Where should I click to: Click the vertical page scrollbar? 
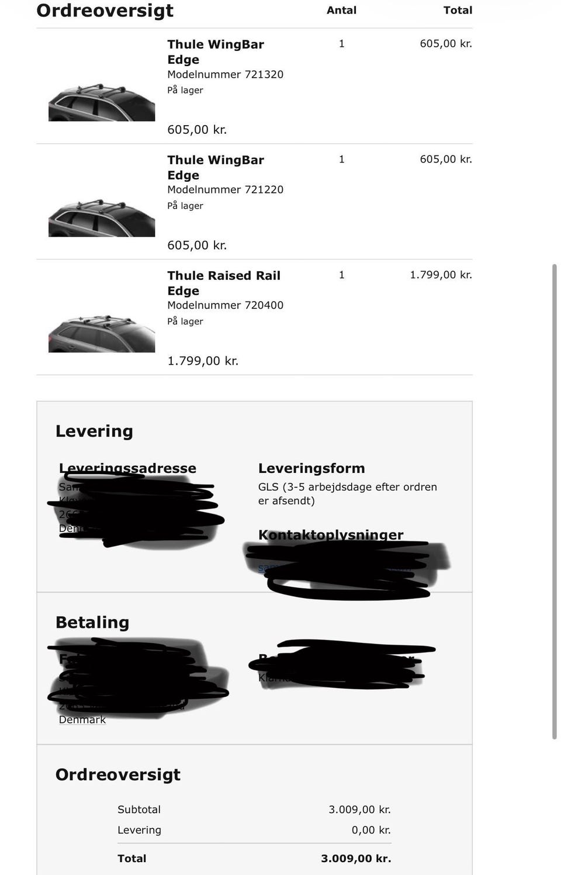pyautogui.click(x=554, y=502)
